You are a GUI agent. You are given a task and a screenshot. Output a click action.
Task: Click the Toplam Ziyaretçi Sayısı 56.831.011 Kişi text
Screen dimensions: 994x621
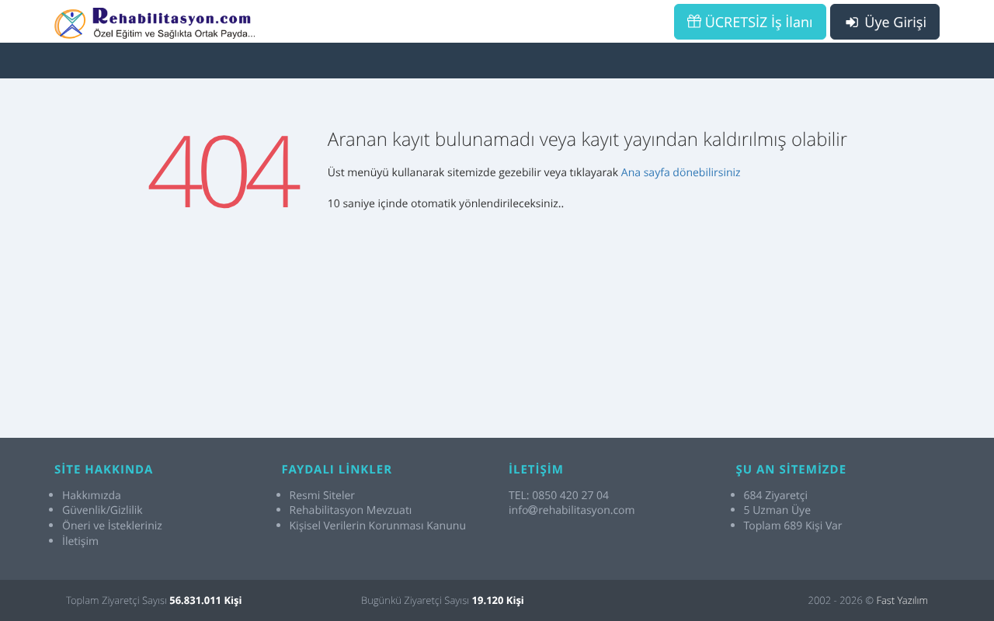click(154, 600)
